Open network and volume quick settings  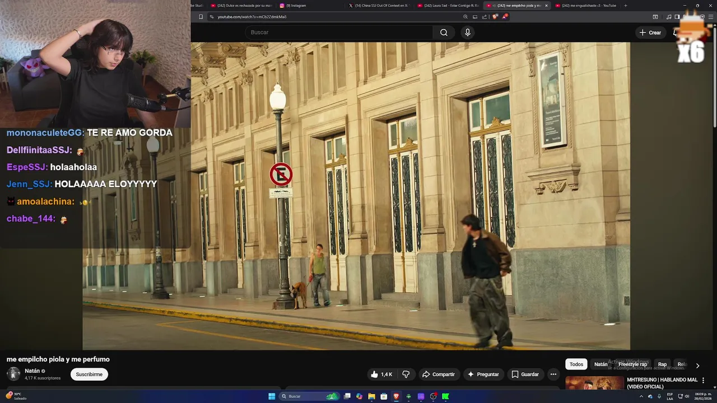684,396
